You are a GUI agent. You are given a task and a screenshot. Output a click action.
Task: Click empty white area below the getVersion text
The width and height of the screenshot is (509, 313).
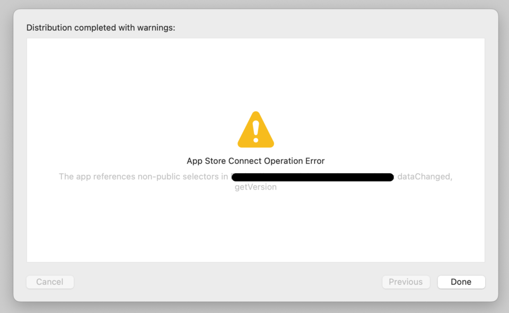coord(256,227)
